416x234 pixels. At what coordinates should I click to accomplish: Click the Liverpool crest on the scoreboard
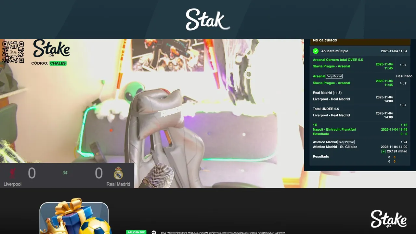[x=13, y=173]
